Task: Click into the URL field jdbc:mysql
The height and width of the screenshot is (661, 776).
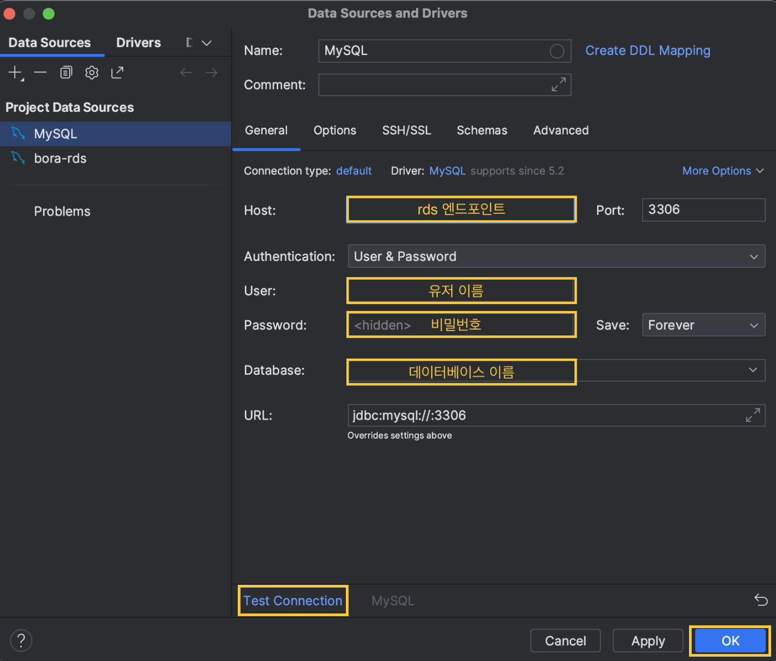Action: (x=556, y=415)
